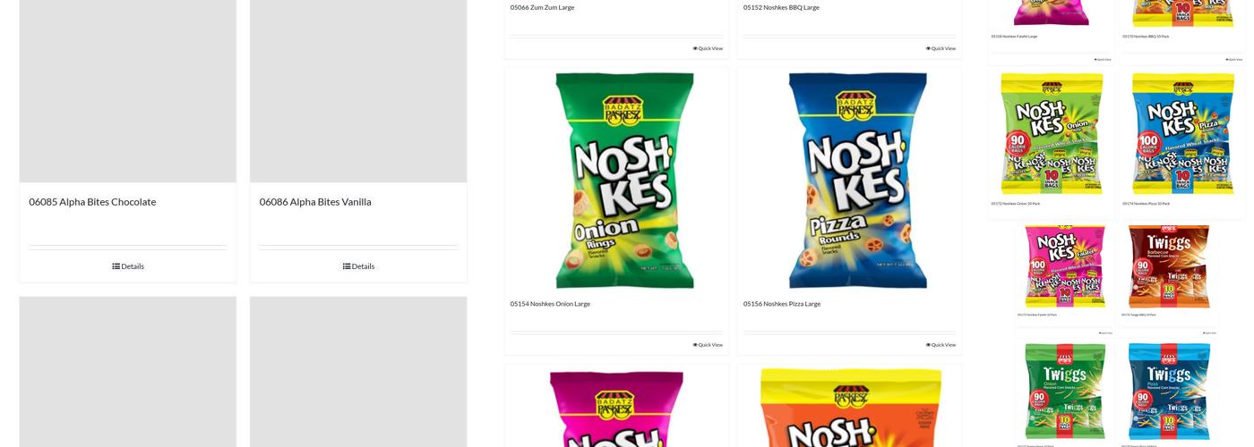1254x447 pixels.
Task: Open Details for Alpha Bites Vanilla
Action: coord(358,266)
